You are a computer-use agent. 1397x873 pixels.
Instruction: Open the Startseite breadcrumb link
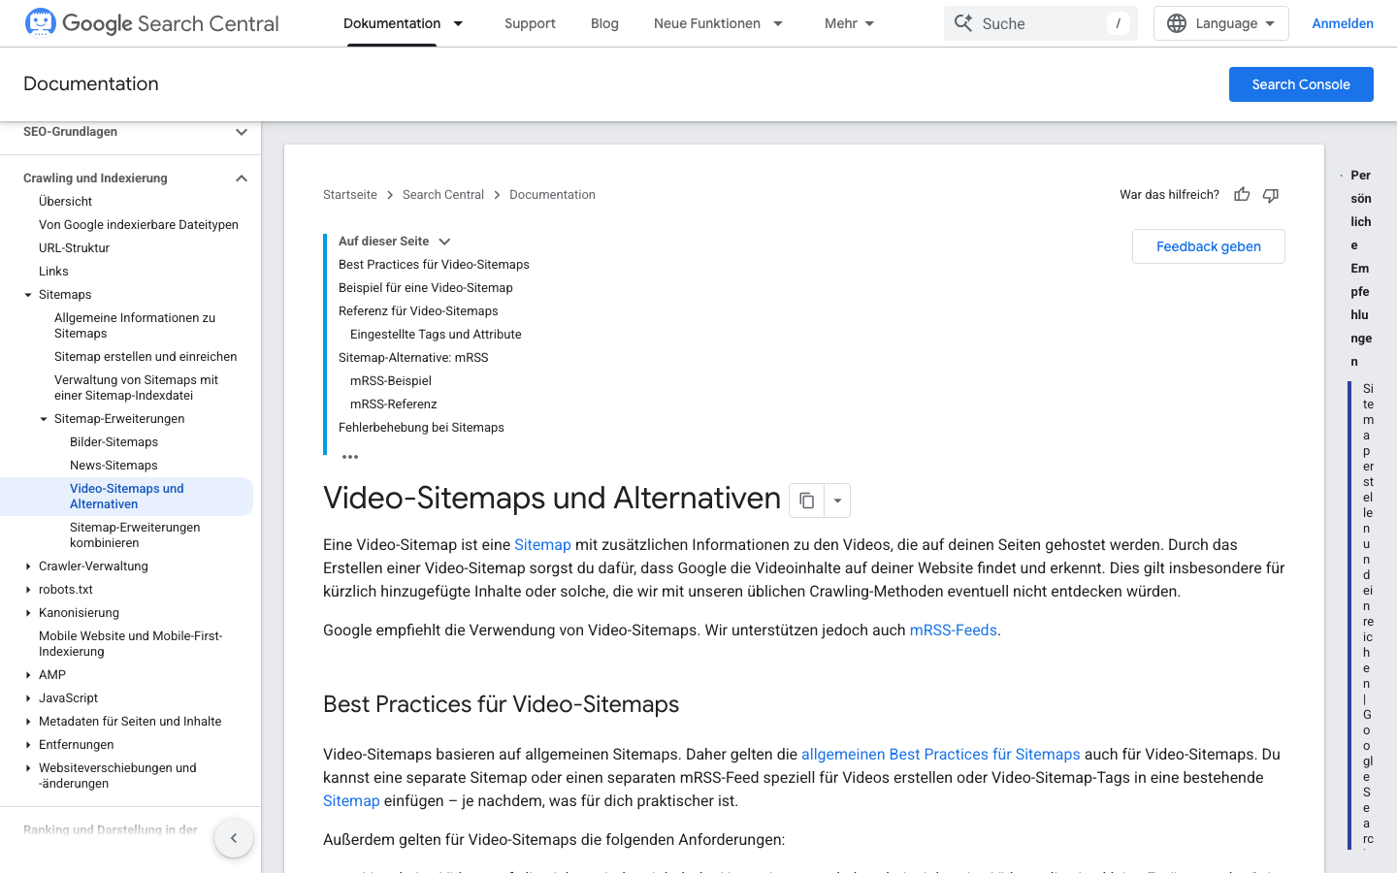(x=350, y=195)
